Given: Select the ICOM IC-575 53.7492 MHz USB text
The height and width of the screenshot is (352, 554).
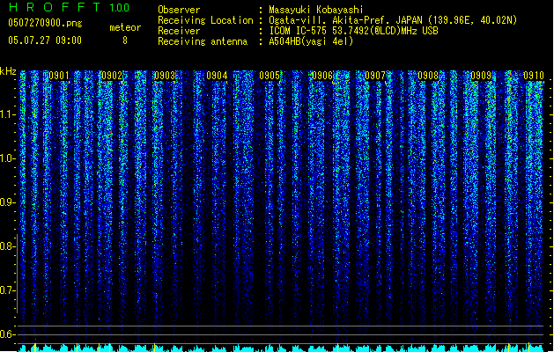Looking at the screenshot, I should click(x=353, y=31).
